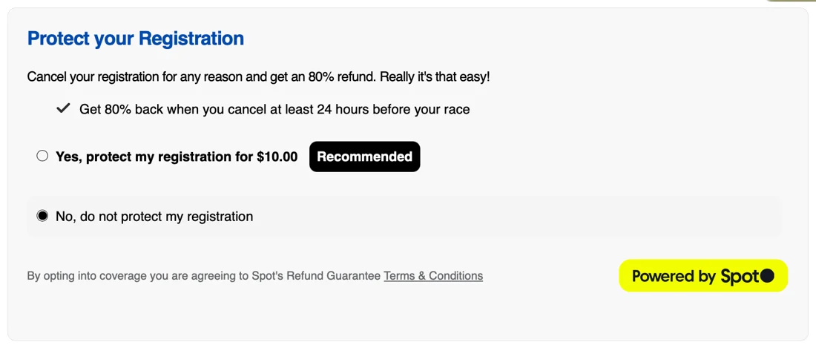Click the black Spot logo dot
The image size is (816, 348).
click(767, 276)
